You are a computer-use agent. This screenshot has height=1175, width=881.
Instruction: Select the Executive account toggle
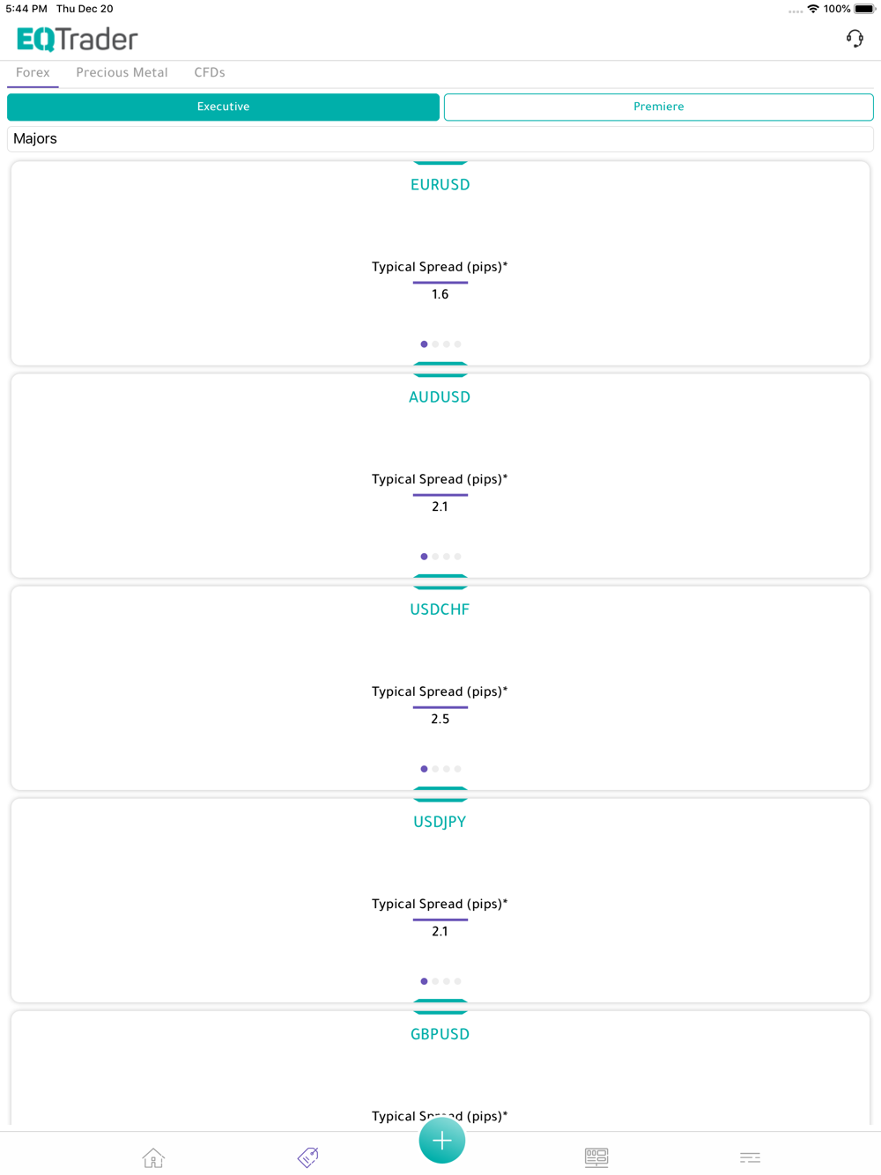click(x=224, y=107)
